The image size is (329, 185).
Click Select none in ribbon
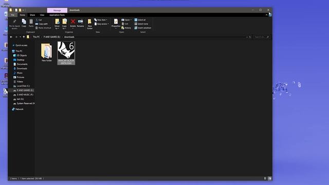[x=141, y=24]
